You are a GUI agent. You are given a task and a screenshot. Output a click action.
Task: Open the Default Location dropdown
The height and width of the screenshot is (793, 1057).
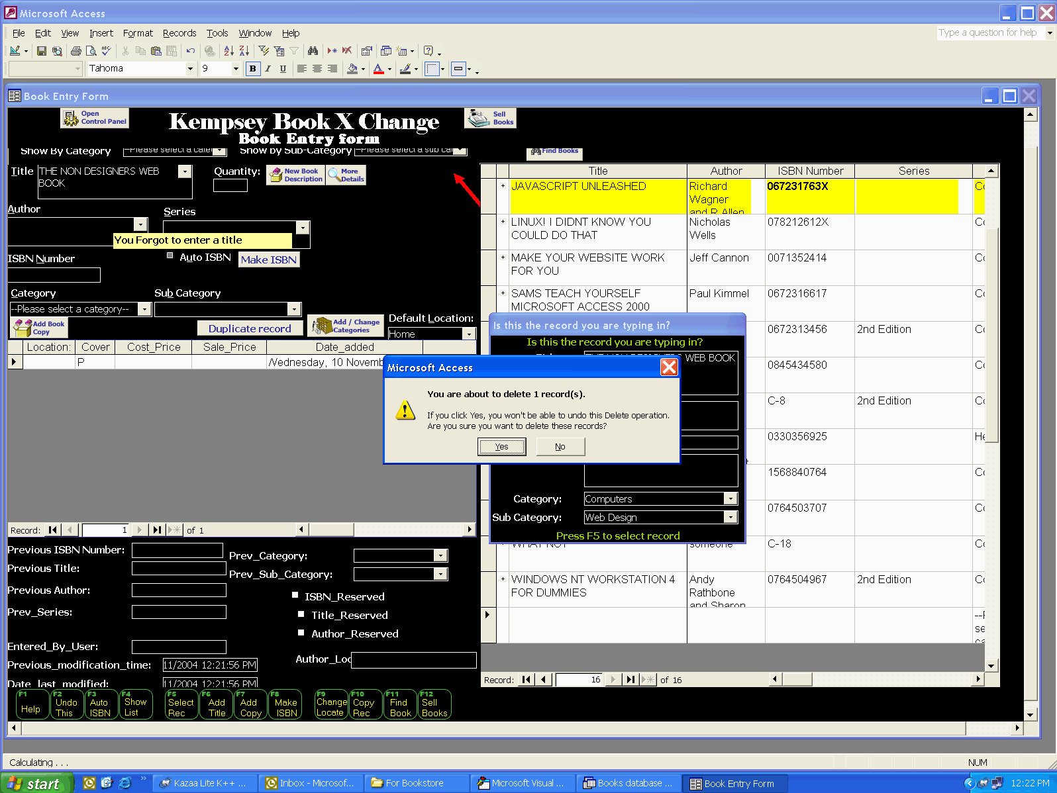469,334
